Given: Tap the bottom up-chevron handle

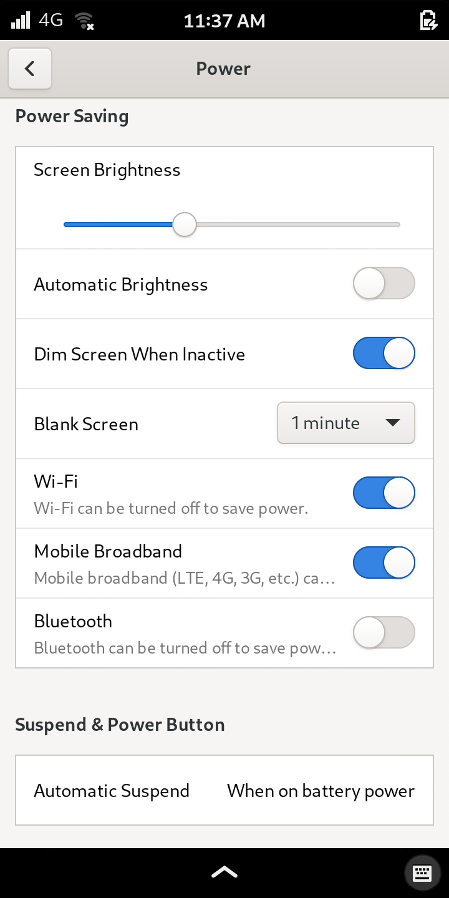Looking at the screenshot, I should coord(224,872).
